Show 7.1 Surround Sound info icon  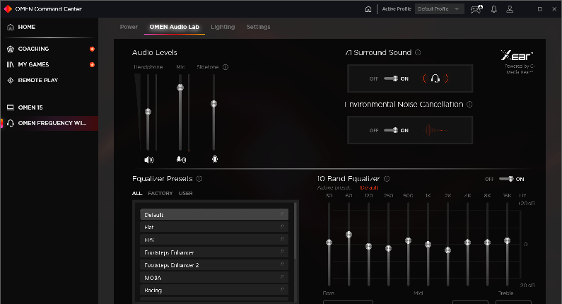click(x=418, y=52)
